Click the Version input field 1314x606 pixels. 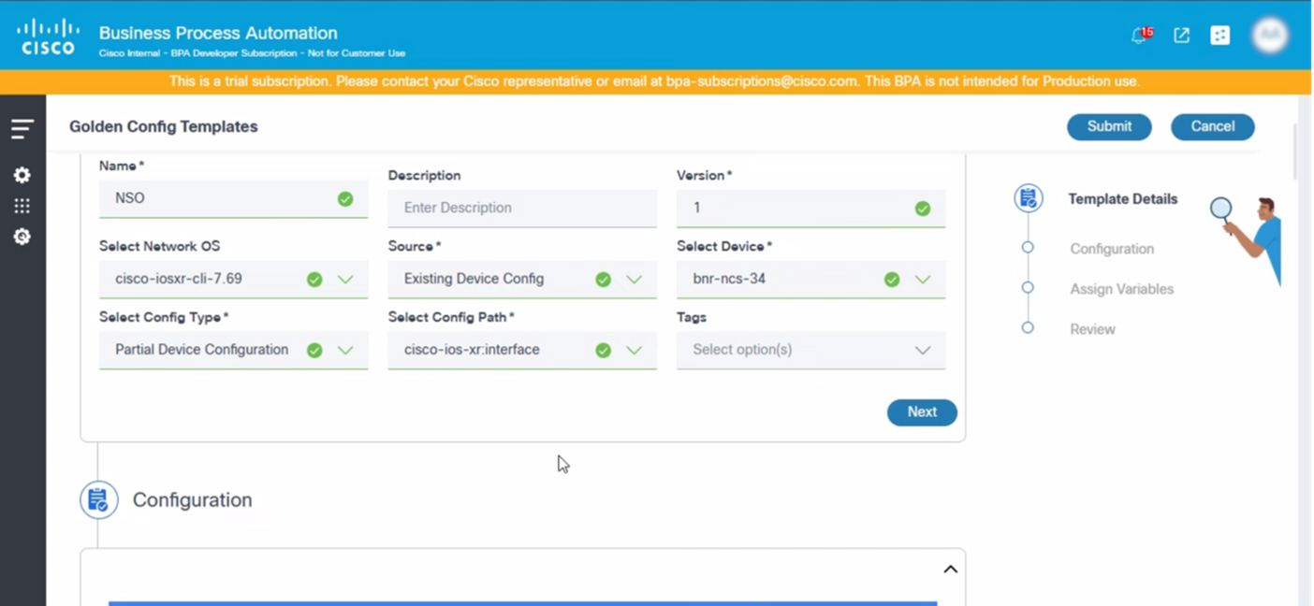pyautogui.click(x=810, y=208)
